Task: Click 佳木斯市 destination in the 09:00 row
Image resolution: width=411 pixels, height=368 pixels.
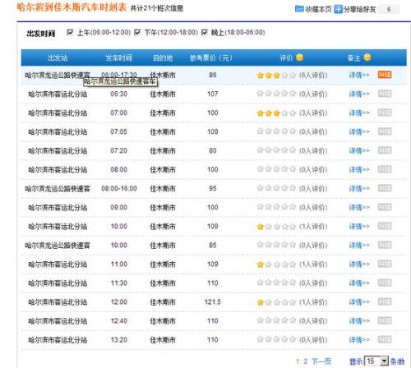Action: click(x=163, y=208)
